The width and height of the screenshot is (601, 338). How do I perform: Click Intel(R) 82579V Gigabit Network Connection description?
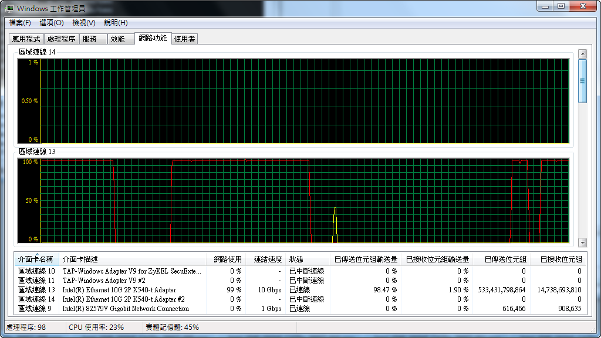pyautogui.click(x=126, y=309)
